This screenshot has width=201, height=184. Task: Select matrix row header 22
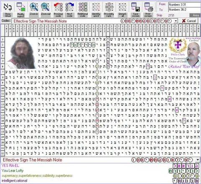(x=3, y=153)
